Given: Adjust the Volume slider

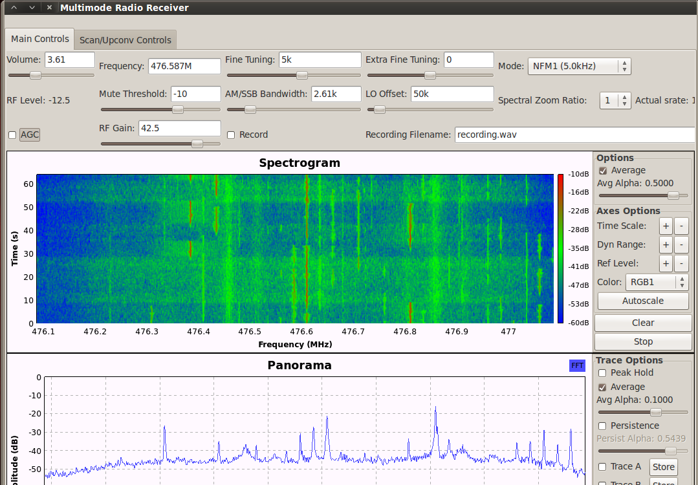Looking at the screenshot, I should tap(36, 74).
